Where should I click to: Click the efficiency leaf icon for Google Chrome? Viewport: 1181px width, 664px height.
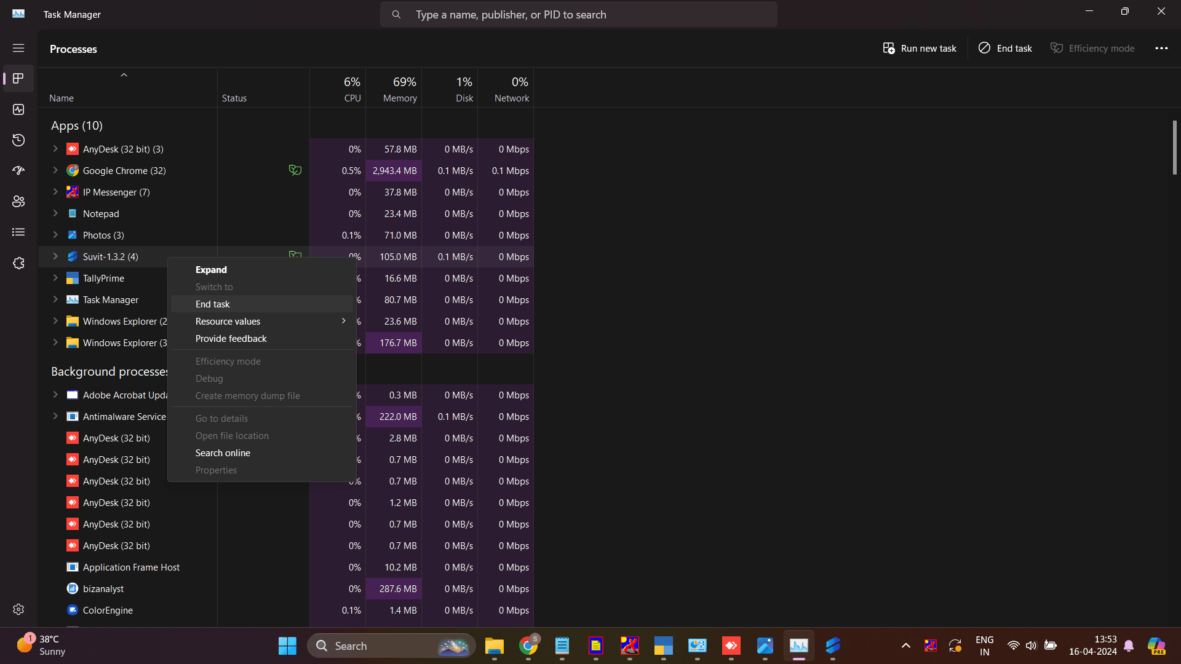tap(295, 170)
